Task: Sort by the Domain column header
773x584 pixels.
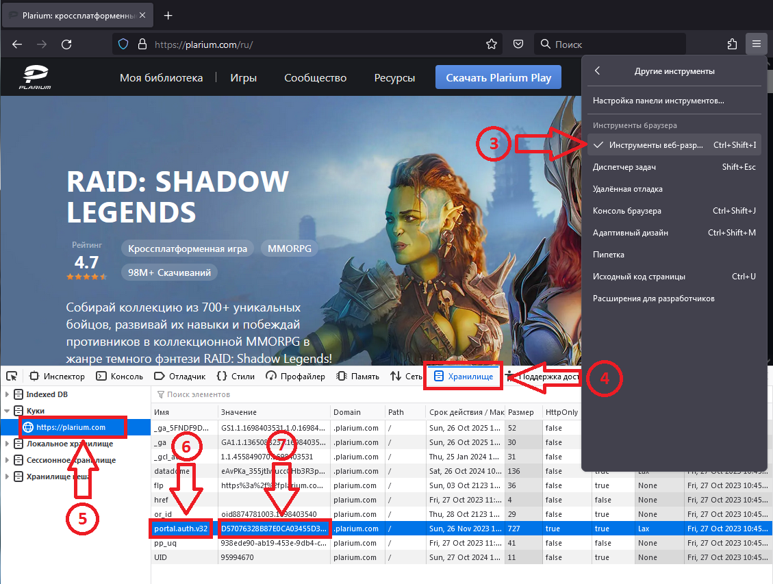Action: coord(357,412)
